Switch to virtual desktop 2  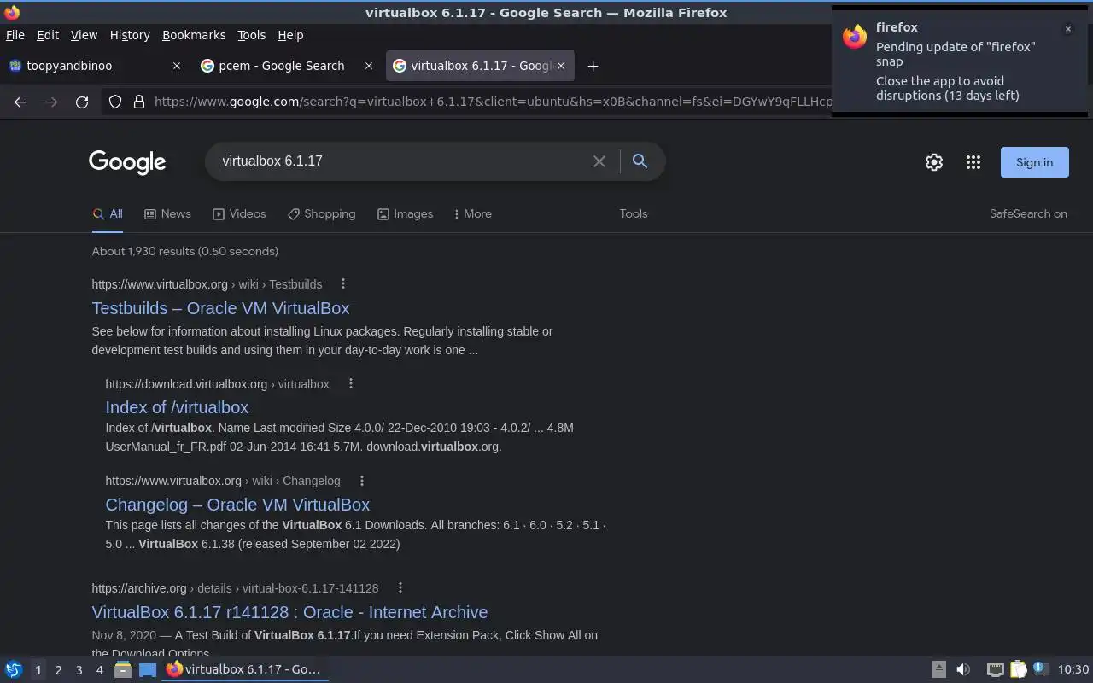(x=58, y=670)
